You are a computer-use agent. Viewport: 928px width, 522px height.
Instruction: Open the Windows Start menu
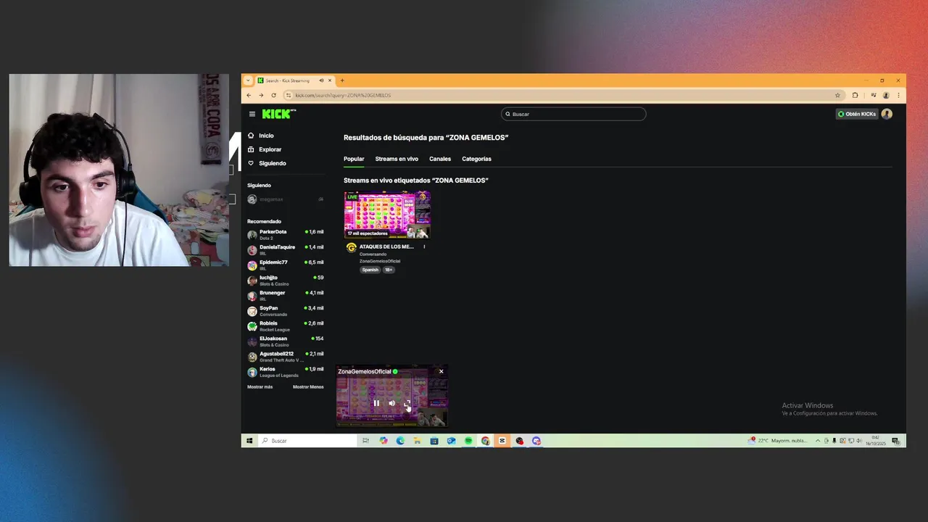coord(249,441)
